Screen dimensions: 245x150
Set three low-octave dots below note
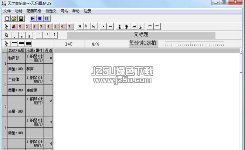29,35
